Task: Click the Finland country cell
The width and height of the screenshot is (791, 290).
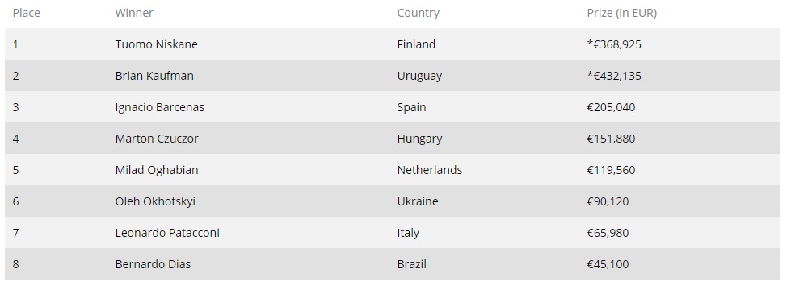Action: pyautogui.click(x=416, y=44)
